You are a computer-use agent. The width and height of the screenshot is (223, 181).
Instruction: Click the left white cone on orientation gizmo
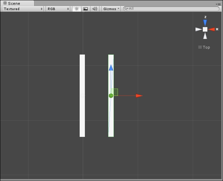click(x=199, y=30)
